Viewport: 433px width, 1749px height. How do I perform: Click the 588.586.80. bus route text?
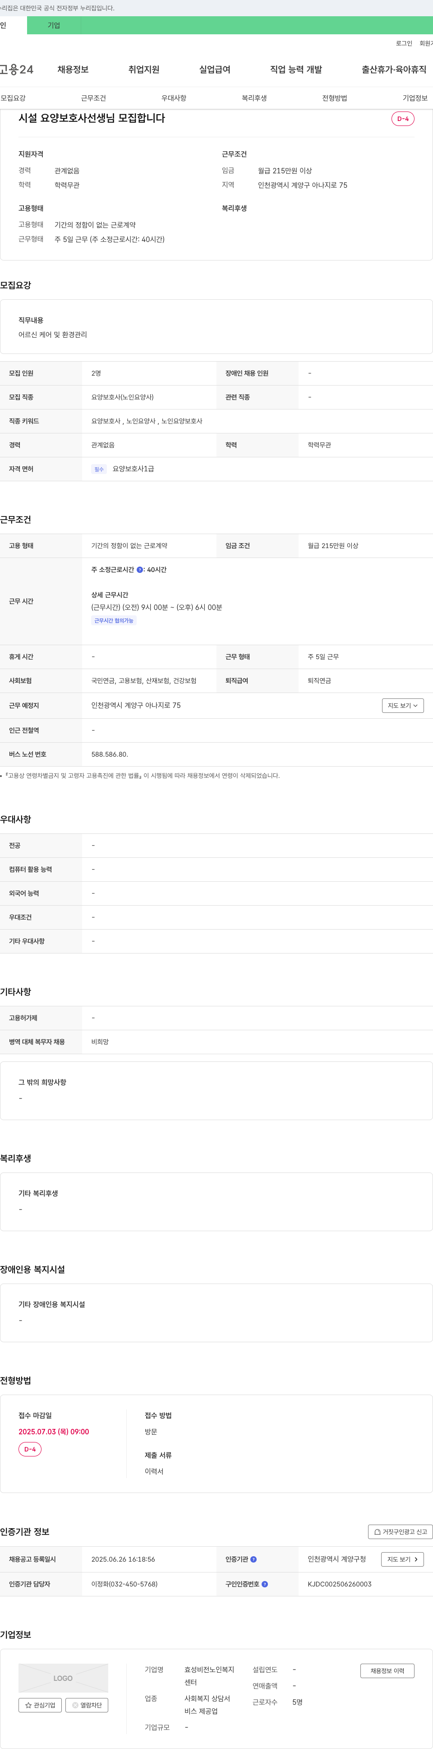[109, 754]
